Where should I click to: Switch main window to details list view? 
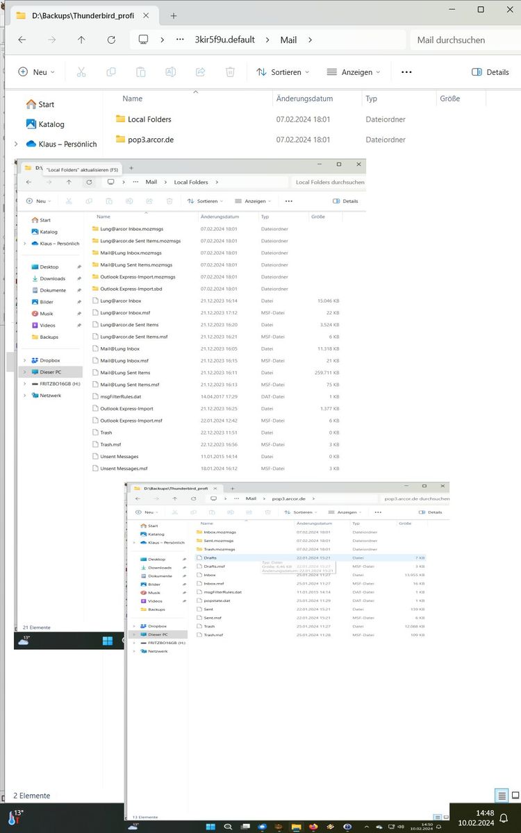click(501, 796)
